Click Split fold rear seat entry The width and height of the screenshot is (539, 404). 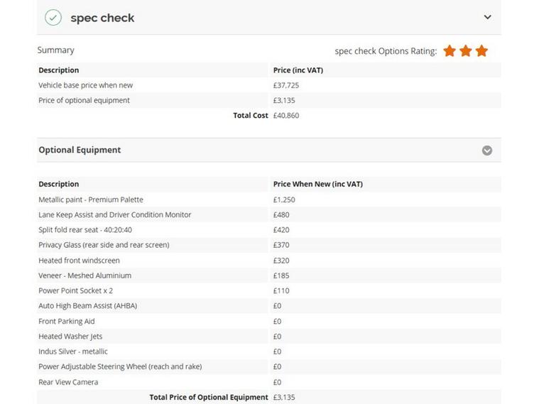click(x=85, y=230)
